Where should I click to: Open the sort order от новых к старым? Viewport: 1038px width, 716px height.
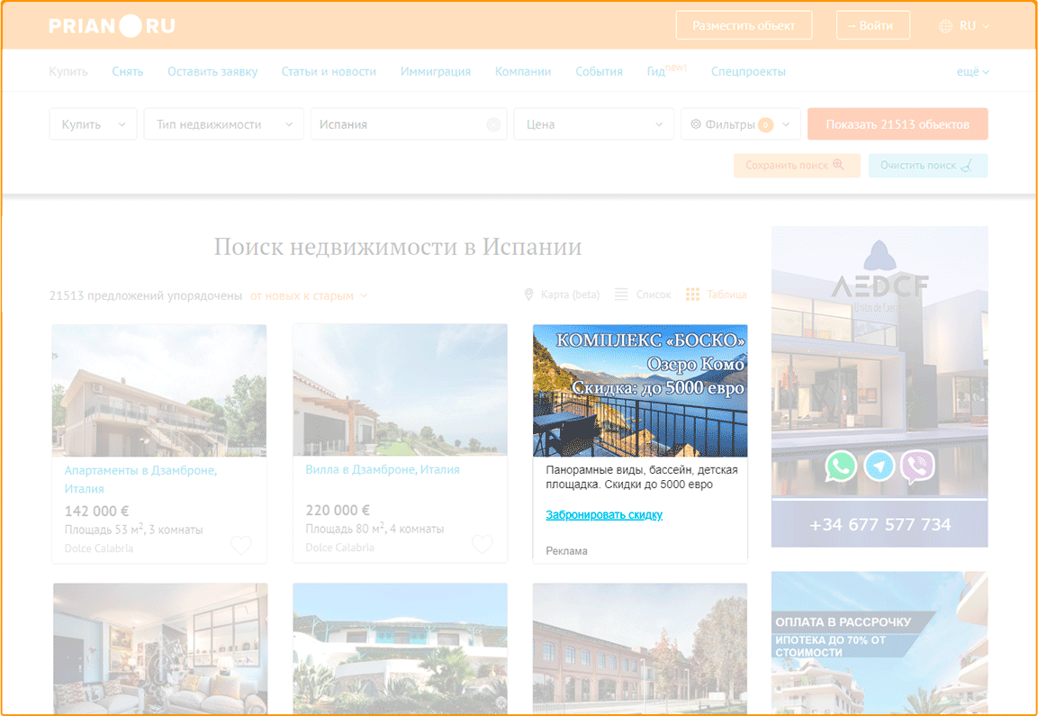point(308,295)
